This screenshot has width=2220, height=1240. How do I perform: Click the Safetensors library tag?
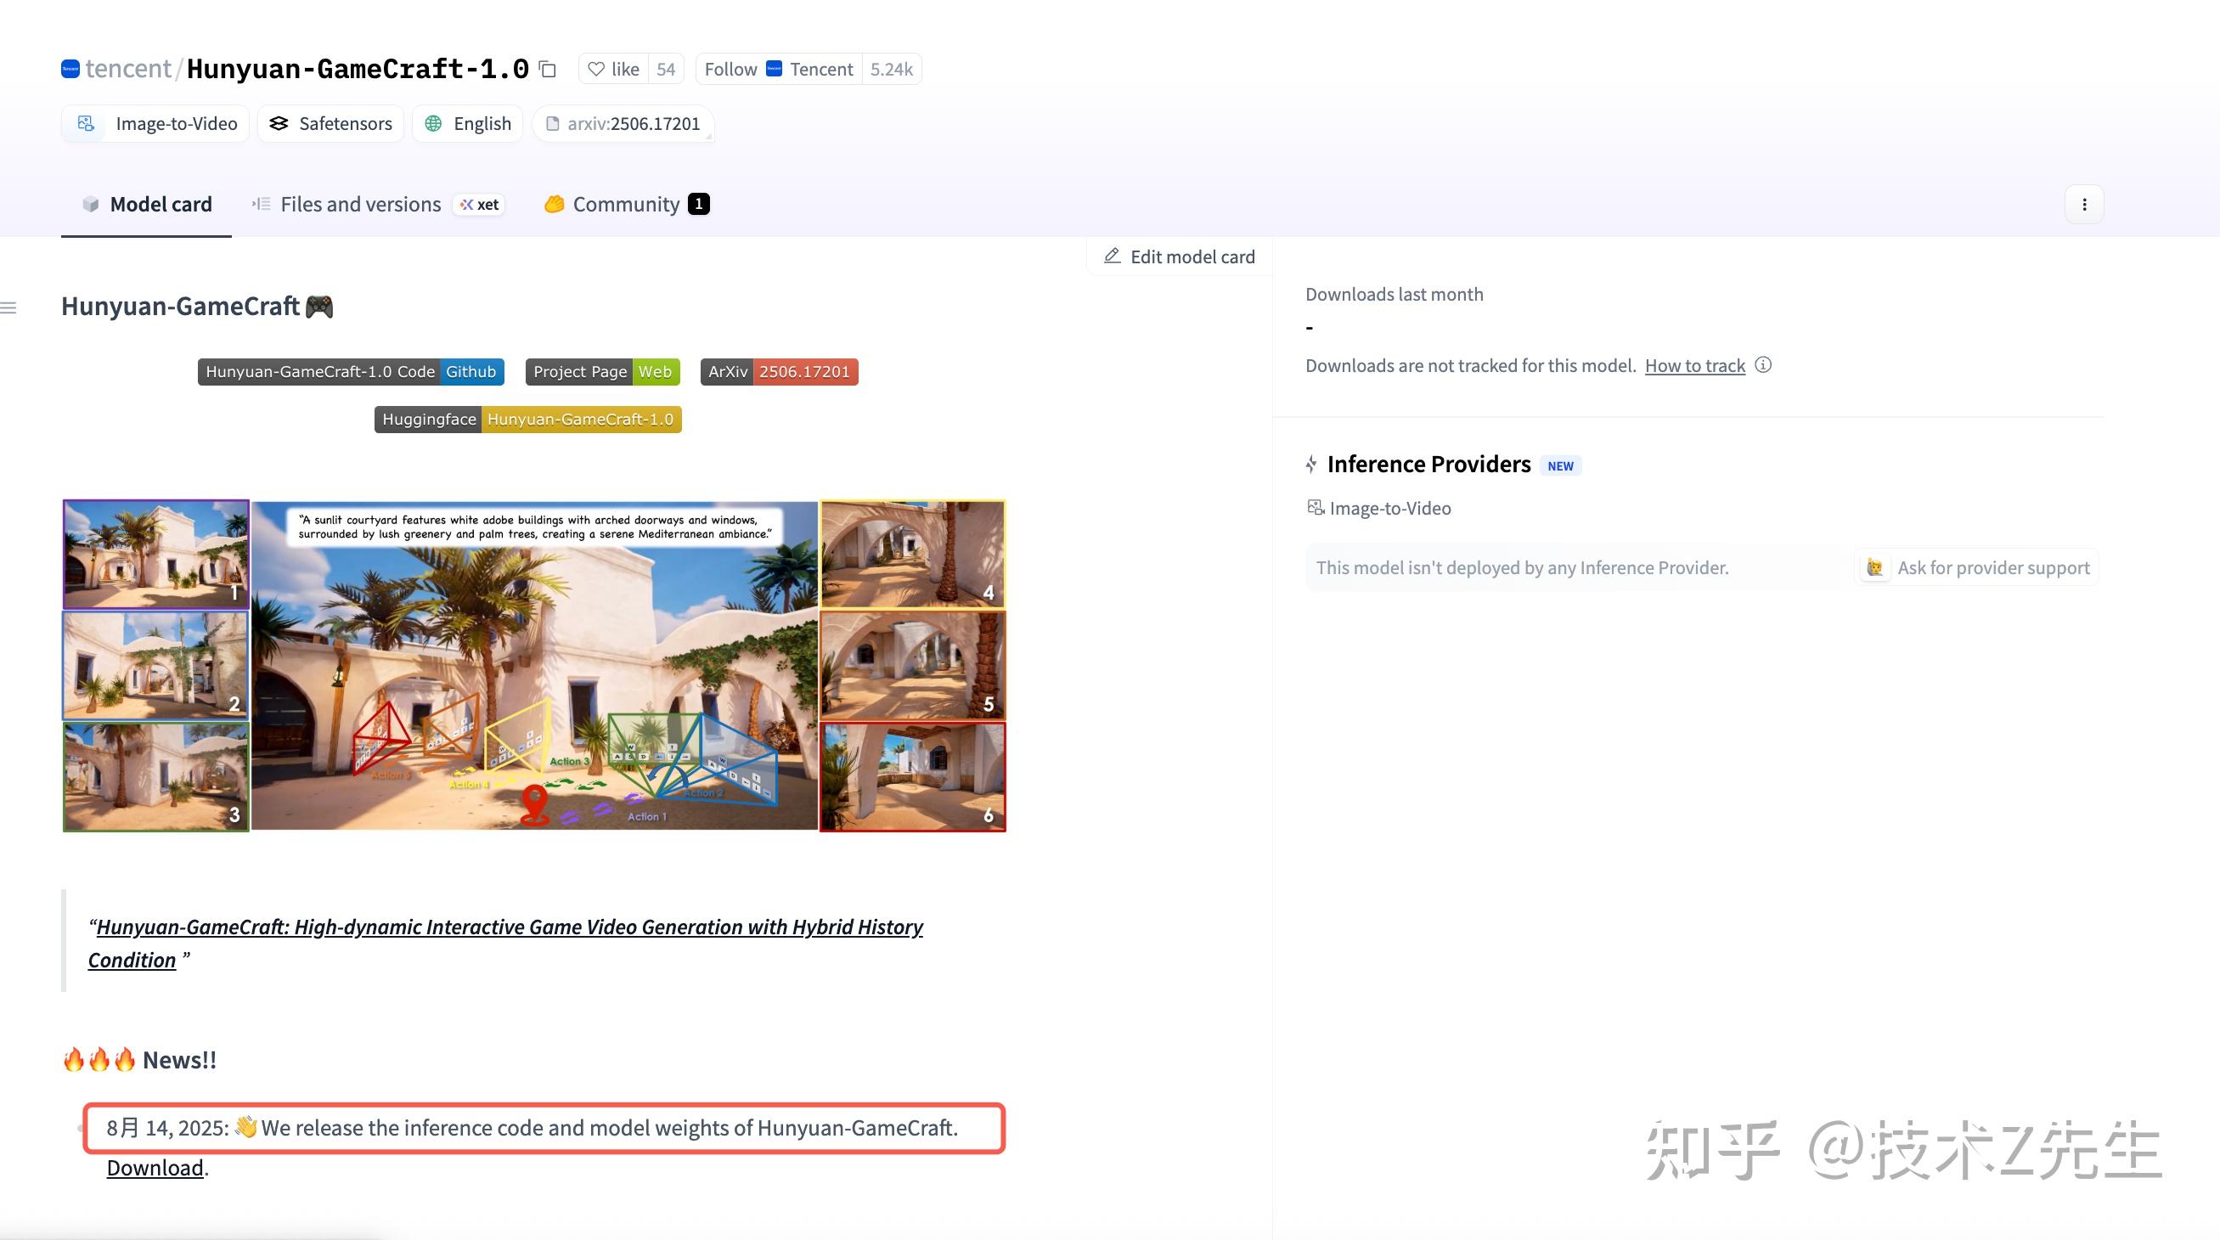point(331,123)
